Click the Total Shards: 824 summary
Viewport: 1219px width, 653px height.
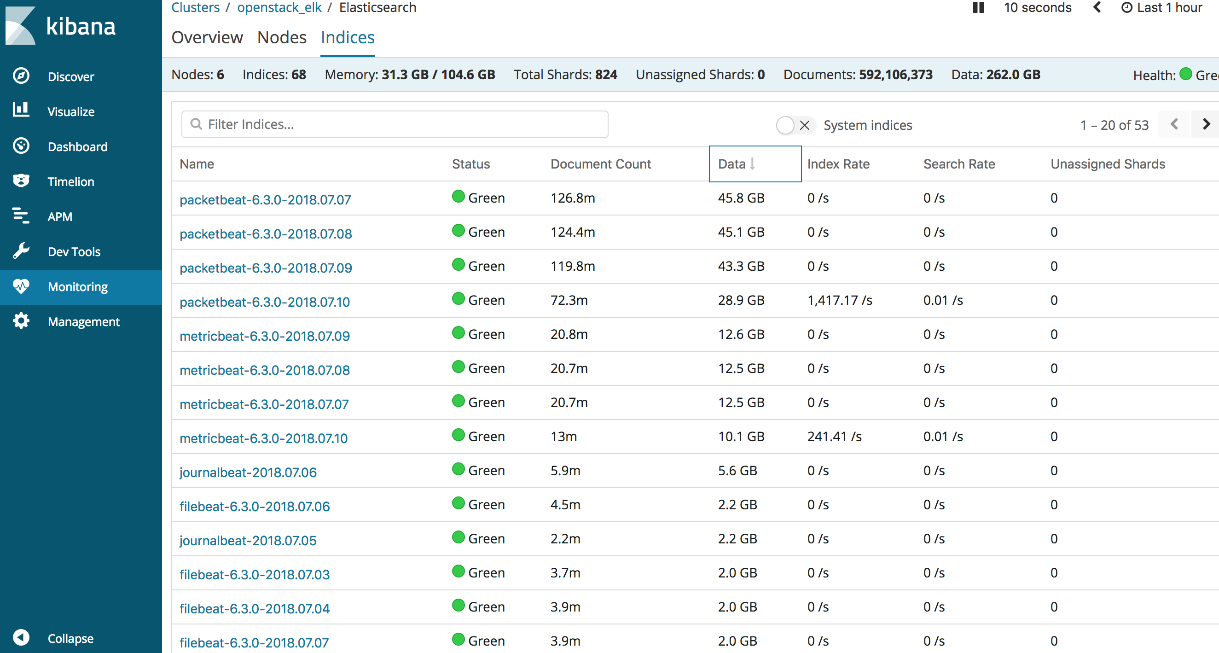(x=565, y=75)
